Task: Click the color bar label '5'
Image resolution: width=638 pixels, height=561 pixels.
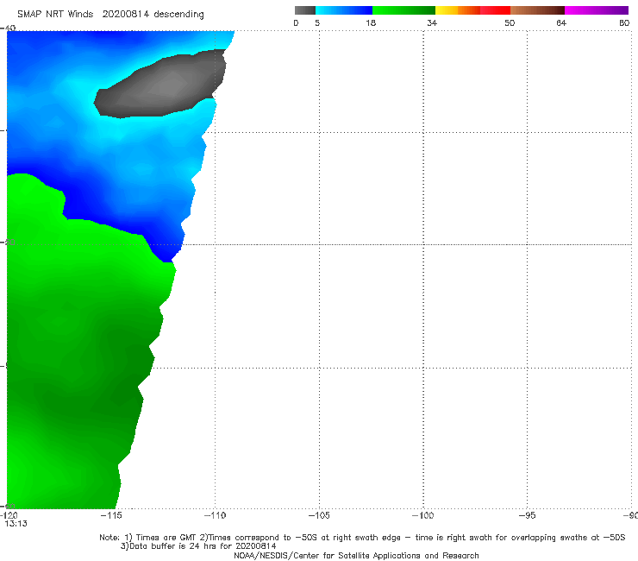Action: tap(317, 22)
